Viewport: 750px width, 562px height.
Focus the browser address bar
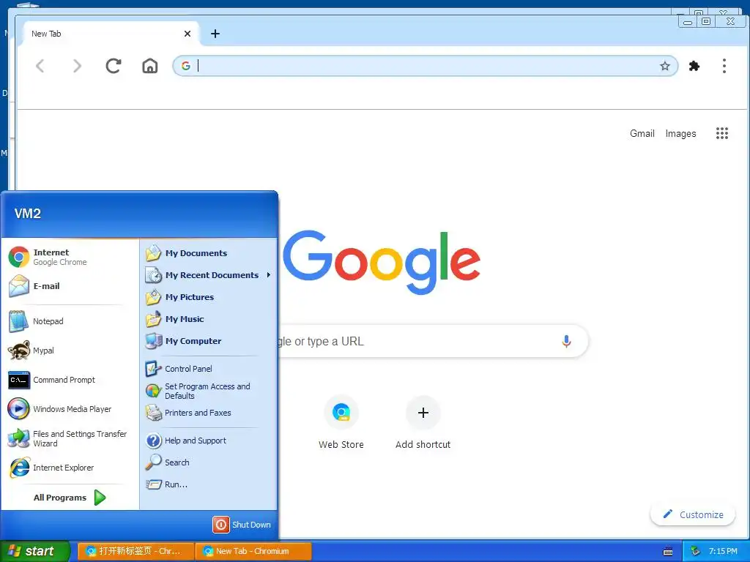[426, 66]
